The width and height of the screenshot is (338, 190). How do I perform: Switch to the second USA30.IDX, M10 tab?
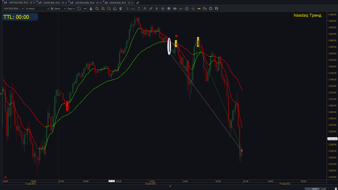pyautogui.click(x=118, y=3)
